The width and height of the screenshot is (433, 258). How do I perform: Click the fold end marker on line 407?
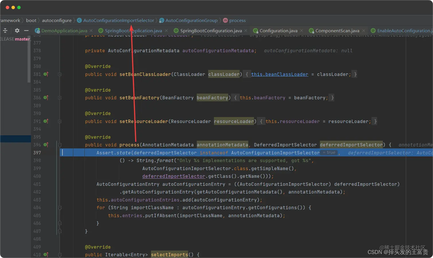click(x=60, y=231)
